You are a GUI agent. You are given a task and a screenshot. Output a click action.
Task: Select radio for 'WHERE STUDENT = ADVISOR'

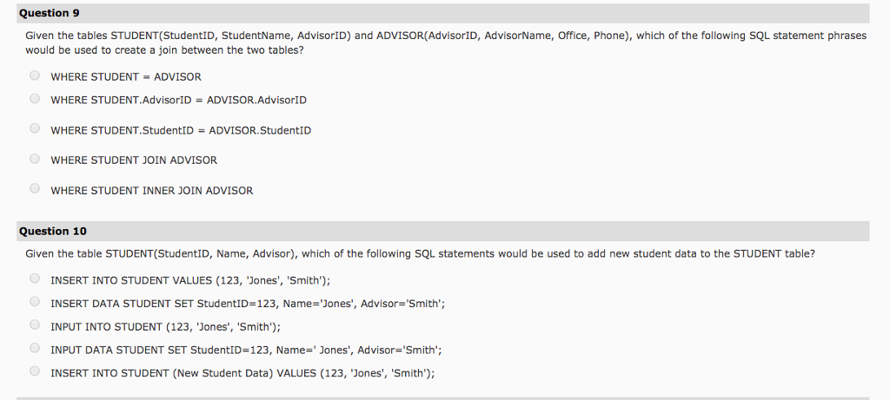coord(35,76)
